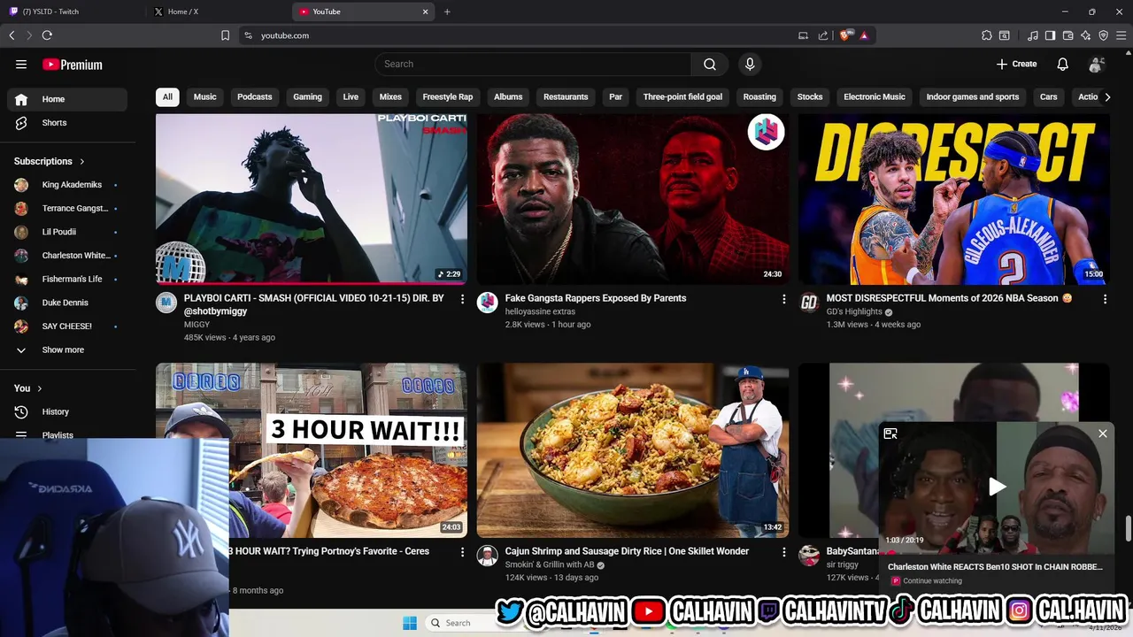Open a new browser tab
1133x637 pixels.
(447, 12)
